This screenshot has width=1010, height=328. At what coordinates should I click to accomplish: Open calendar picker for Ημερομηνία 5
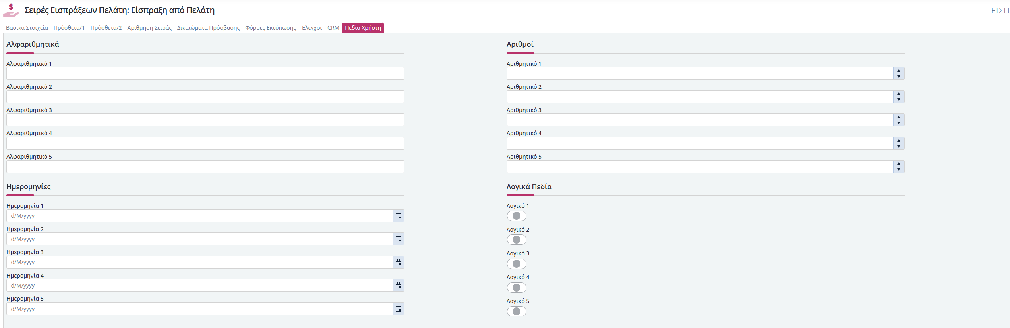point(399,309)
